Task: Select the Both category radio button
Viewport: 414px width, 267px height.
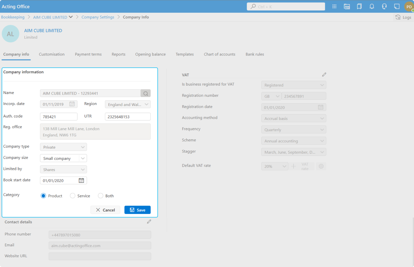Action: (101, 196)
